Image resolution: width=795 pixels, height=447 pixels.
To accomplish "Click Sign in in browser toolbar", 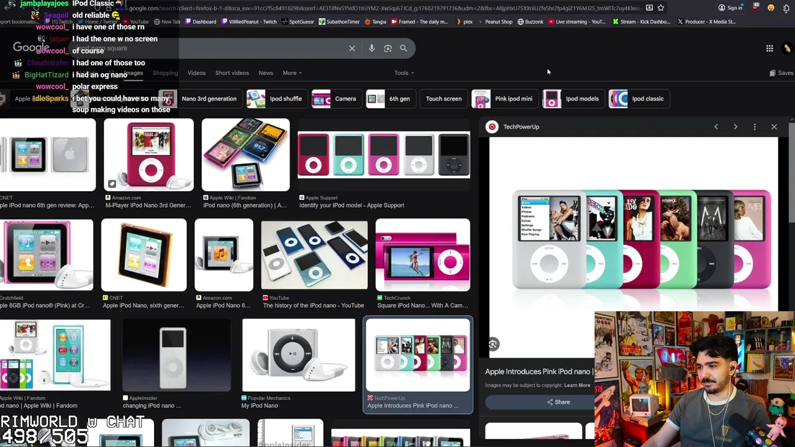I will pos(730,8).
